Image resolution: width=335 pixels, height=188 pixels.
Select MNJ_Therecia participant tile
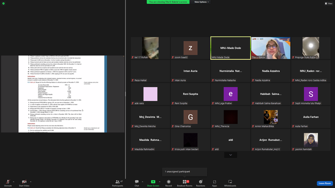pos(230,117)
